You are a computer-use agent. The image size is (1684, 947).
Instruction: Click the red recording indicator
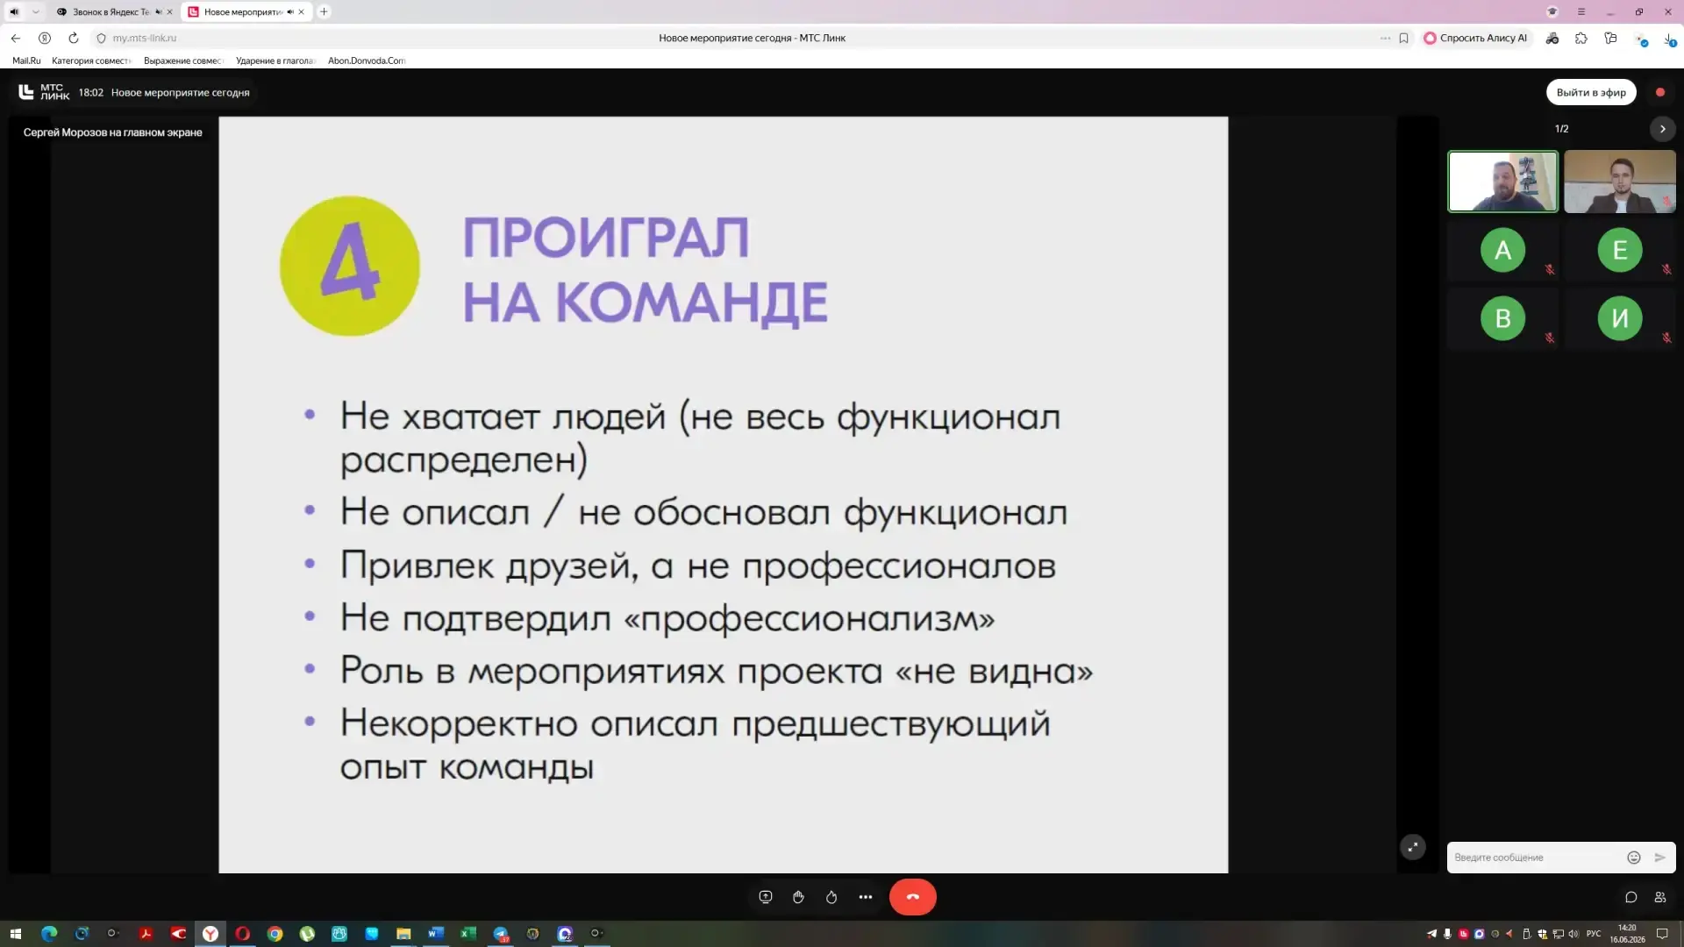(1660, 92)
